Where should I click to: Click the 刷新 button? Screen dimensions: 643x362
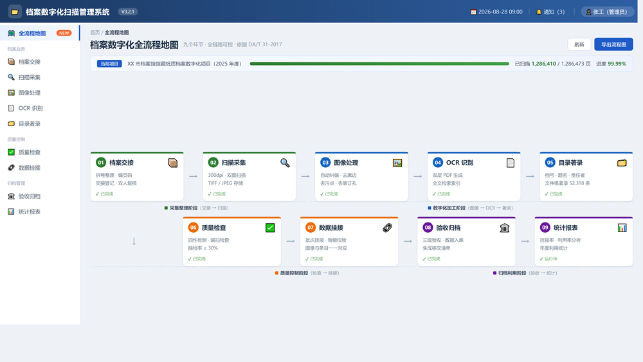[x=579, y=44]
